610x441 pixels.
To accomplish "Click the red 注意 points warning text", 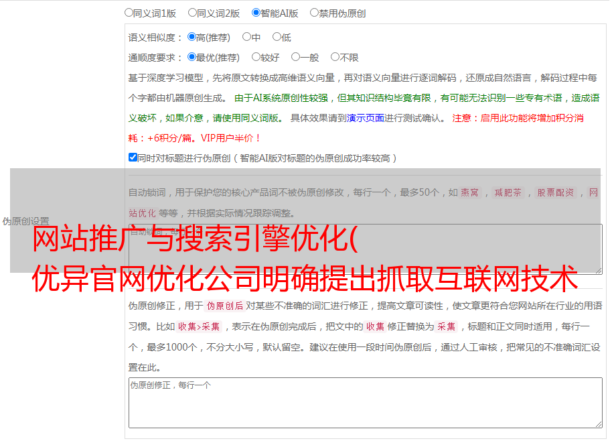I will pyautogui.click(x=356, y=128).
